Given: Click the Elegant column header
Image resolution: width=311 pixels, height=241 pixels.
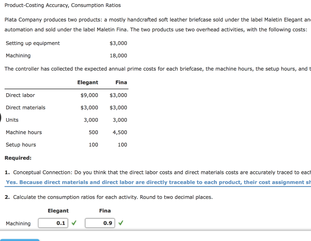Looking at the screenshot, I should (88, 82).
